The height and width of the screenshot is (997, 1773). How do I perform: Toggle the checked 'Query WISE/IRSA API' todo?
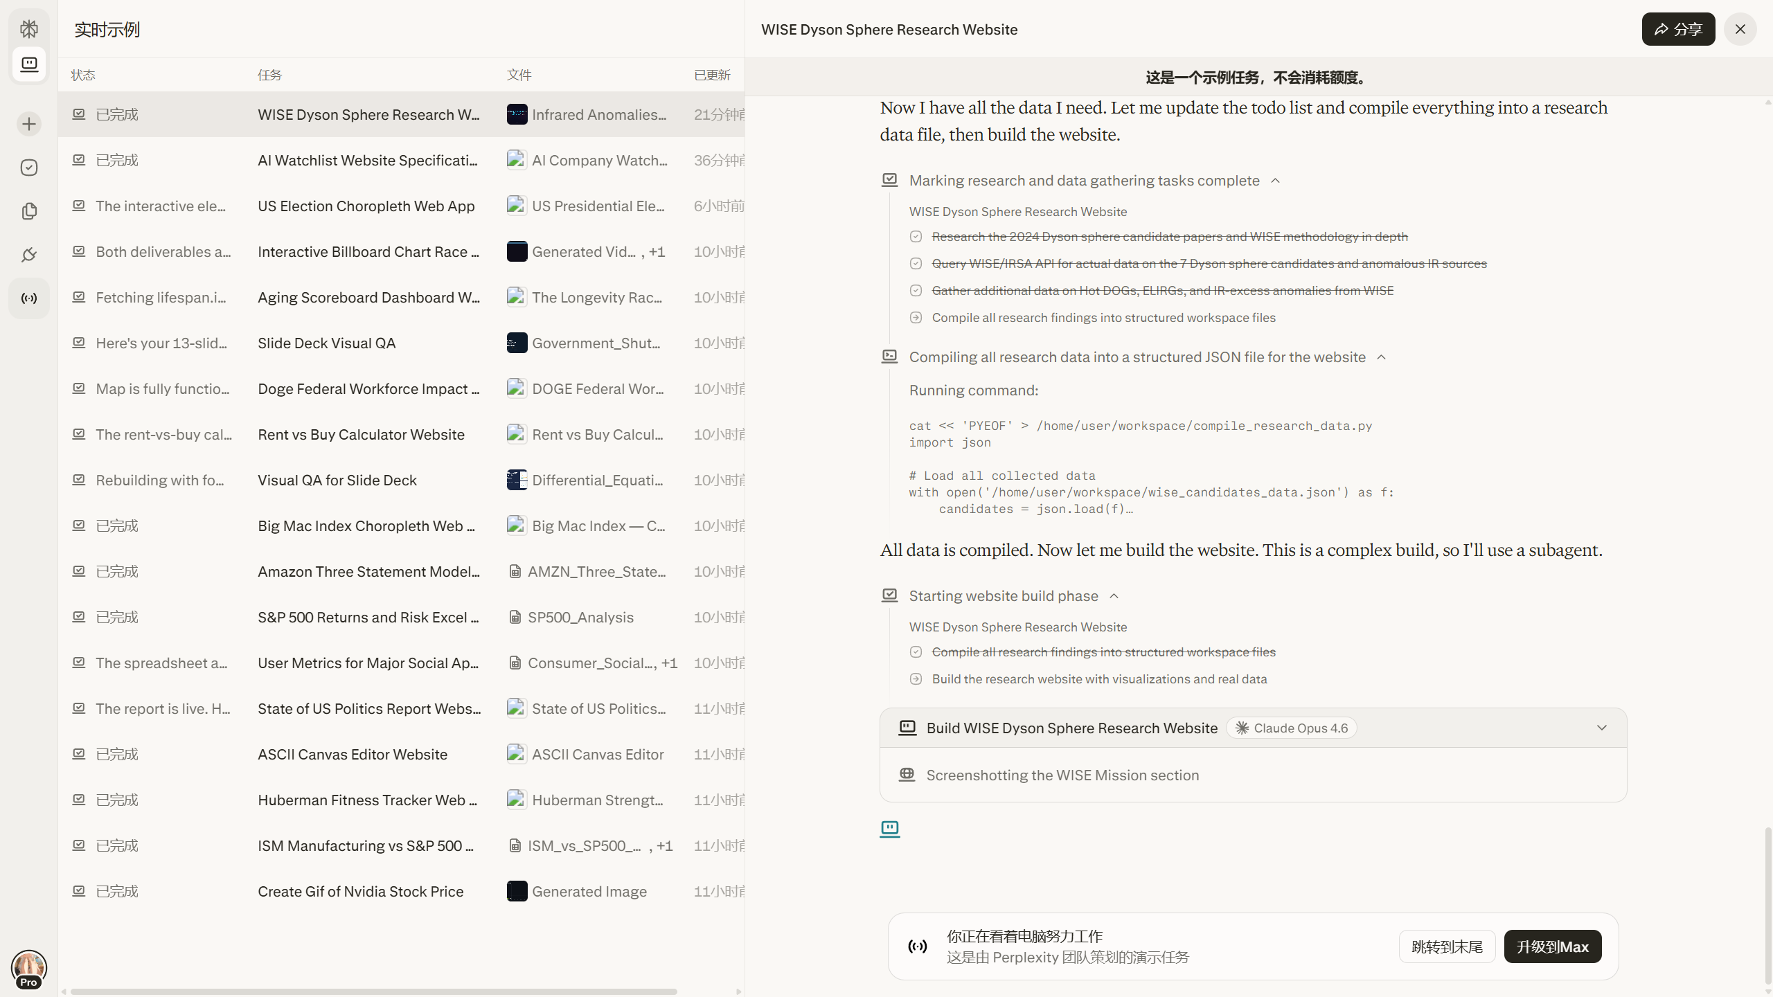(x=916, y=264)
